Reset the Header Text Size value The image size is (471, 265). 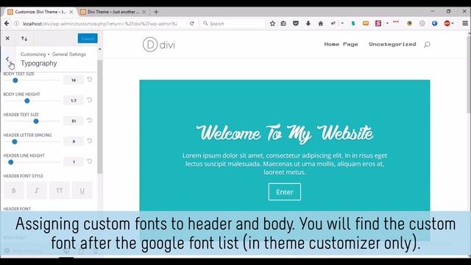point(89,121)
